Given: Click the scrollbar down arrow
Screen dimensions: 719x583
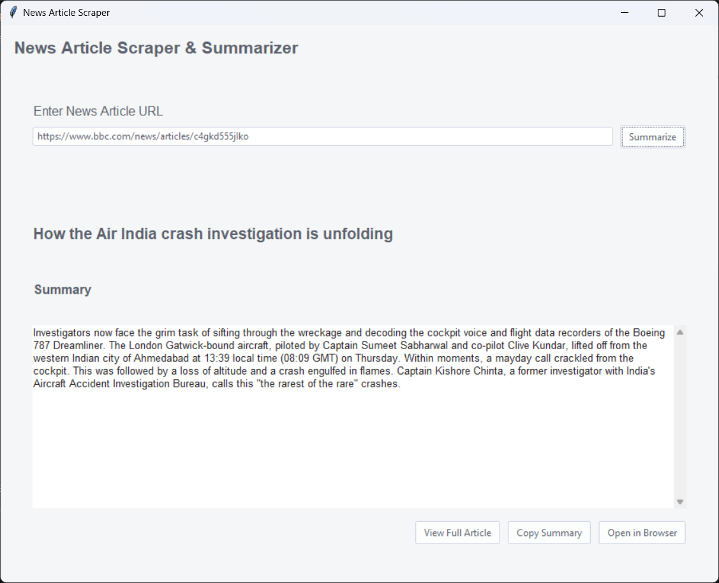Looking at the screenshot, I should [x=679, y=501].
